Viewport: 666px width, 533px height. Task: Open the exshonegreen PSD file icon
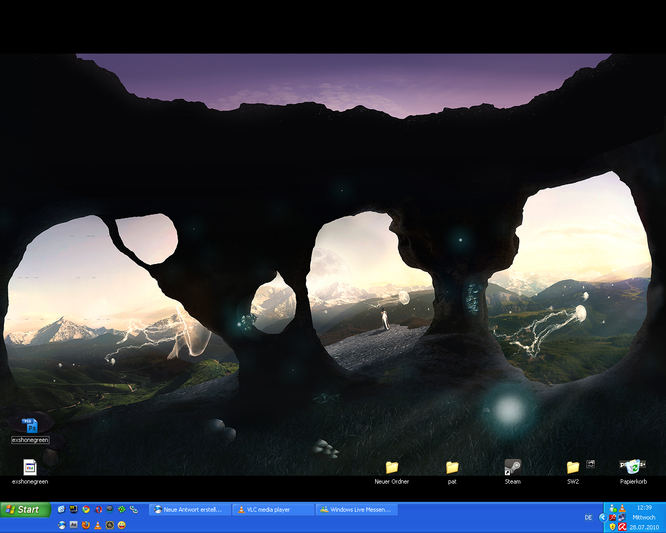[x=30, y=425]
